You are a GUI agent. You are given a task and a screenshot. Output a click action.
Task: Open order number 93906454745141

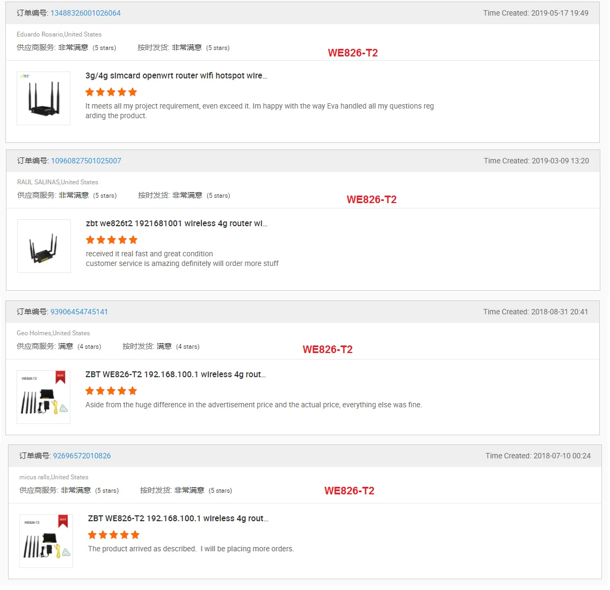point(79,312)
